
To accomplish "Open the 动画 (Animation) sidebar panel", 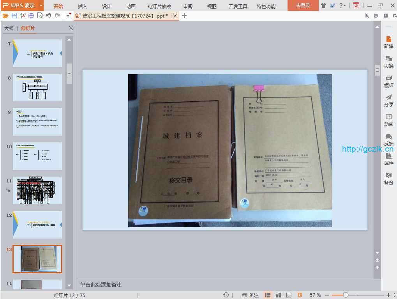I will tap(388, 120).
